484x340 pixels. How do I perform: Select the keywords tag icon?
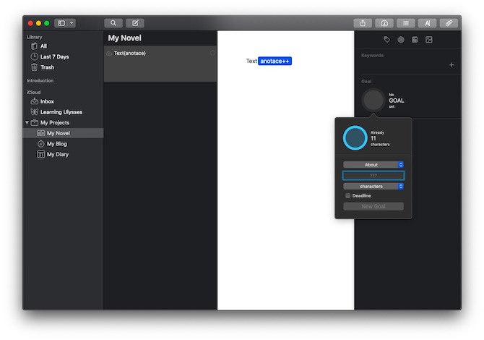pos(386,40)
